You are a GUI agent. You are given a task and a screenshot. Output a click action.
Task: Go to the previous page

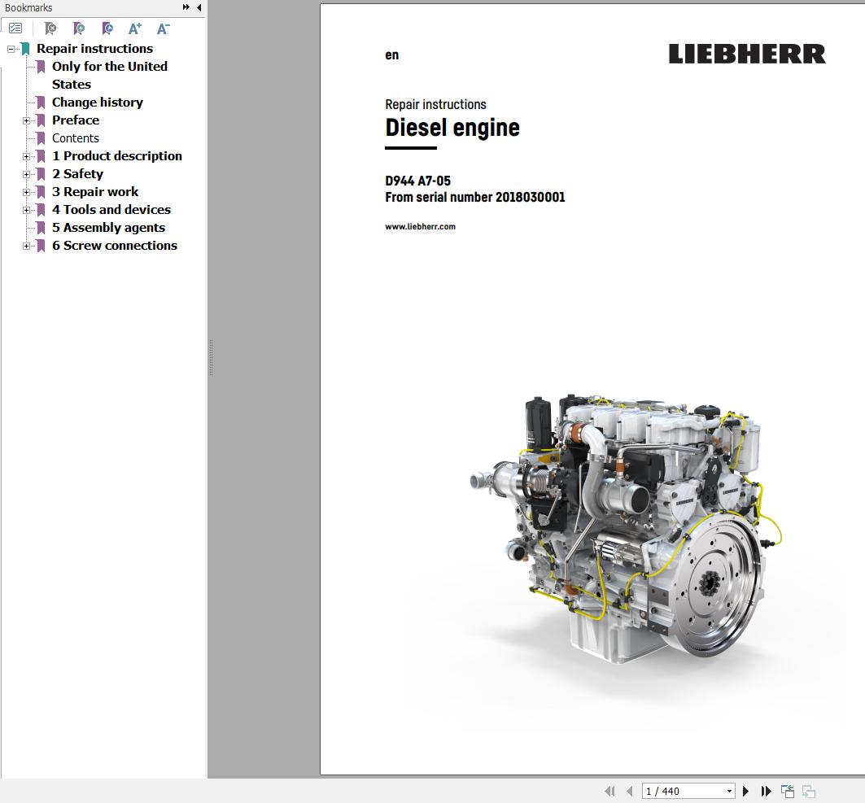630,791
